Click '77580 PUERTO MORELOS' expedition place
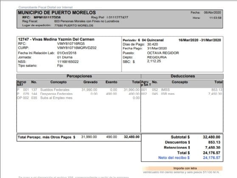The width and height of the screenshot is (237, 178). (73, 25)
